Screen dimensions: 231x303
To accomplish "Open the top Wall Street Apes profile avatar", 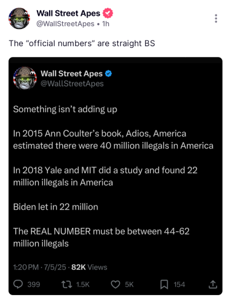I will point(19,18).
